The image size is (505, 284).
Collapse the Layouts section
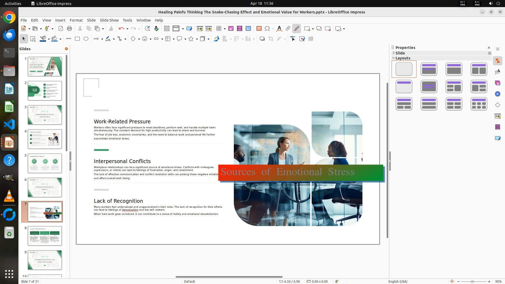coord(394,58)
